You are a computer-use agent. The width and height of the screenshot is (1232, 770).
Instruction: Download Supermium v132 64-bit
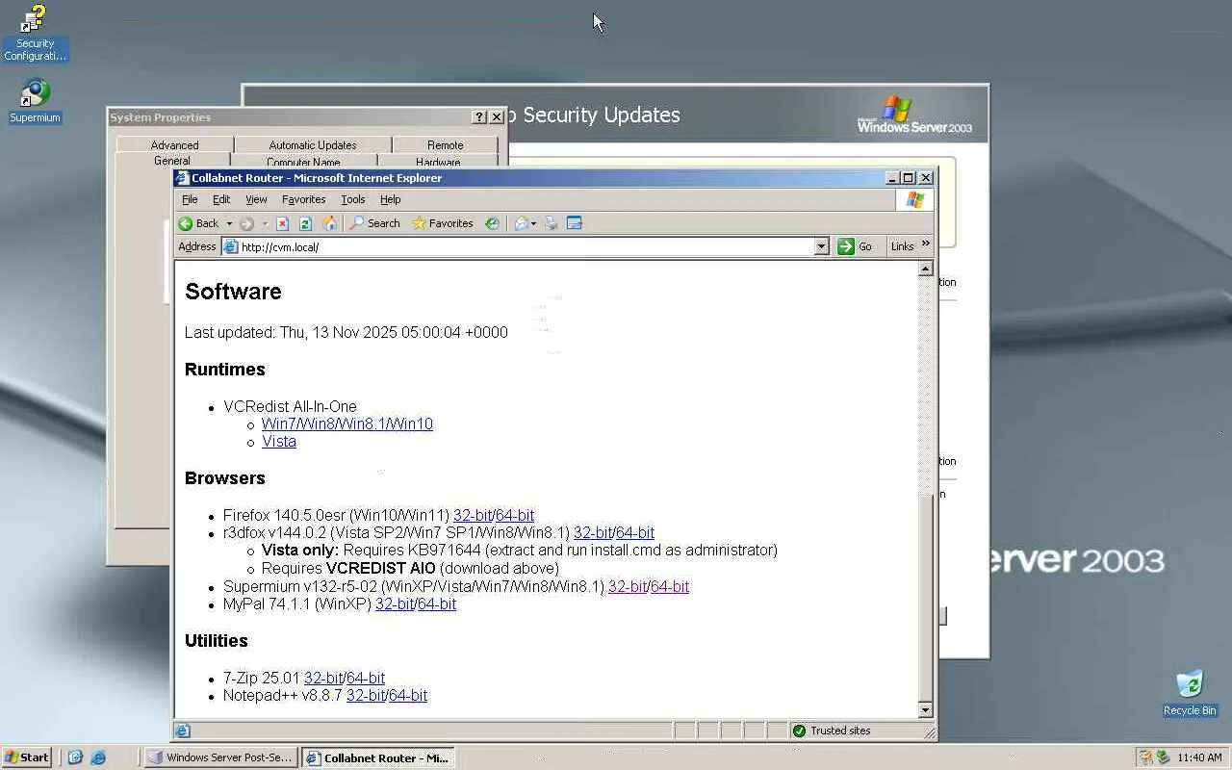[x=670, y=586]
